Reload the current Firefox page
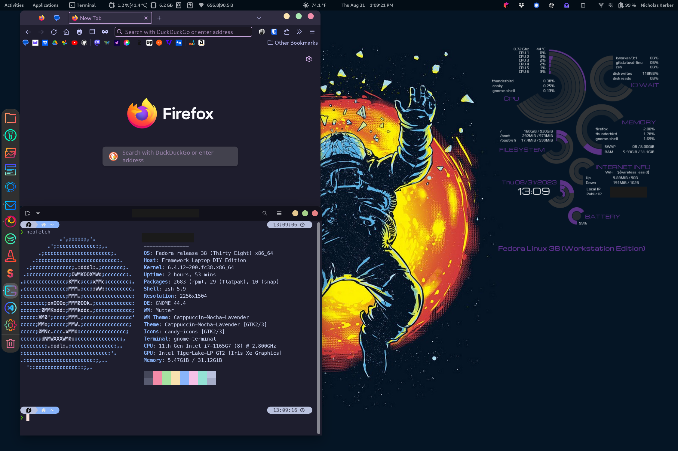 tap(54, 32)
